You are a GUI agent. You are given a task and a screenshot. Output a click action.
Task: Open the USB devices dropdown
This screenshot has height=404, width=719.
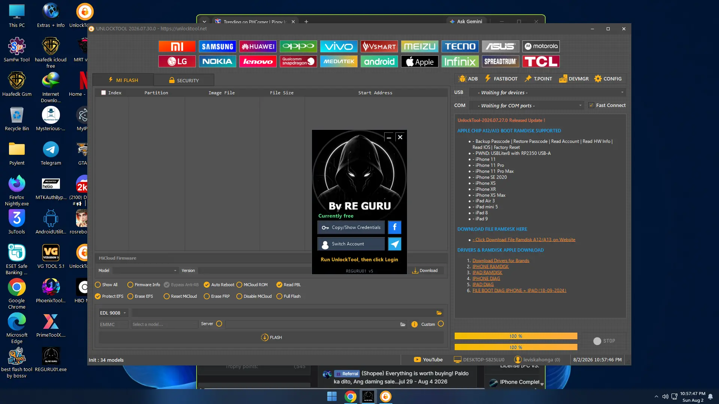pyautogui.click(x=548, y=92)
